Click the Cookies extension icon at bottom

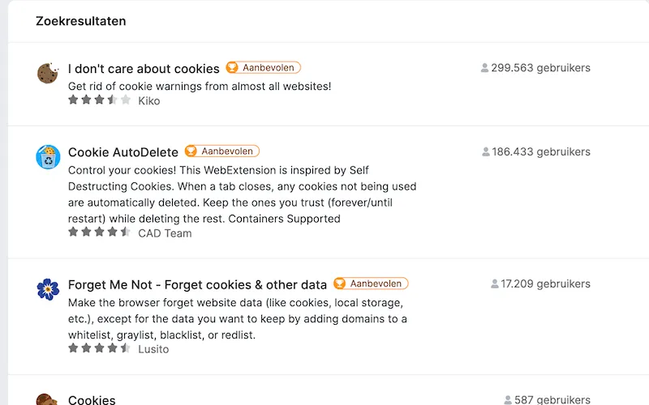[x=47, y=399]
